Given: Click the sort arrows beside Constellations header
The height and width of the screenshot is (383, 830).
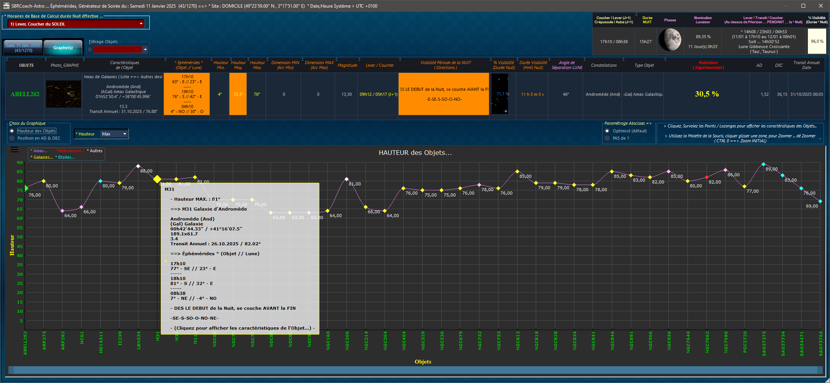Looking at the screenshot, I should 584,60.
